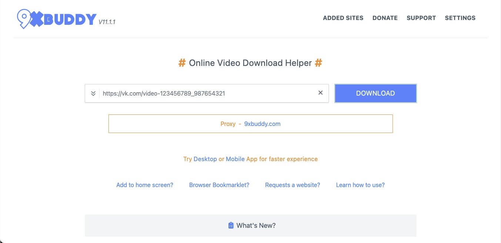Viewport: 501px width, 243px height.
Task: Open the 'Requests a website?' link
Action: click(x=293, y=185)
